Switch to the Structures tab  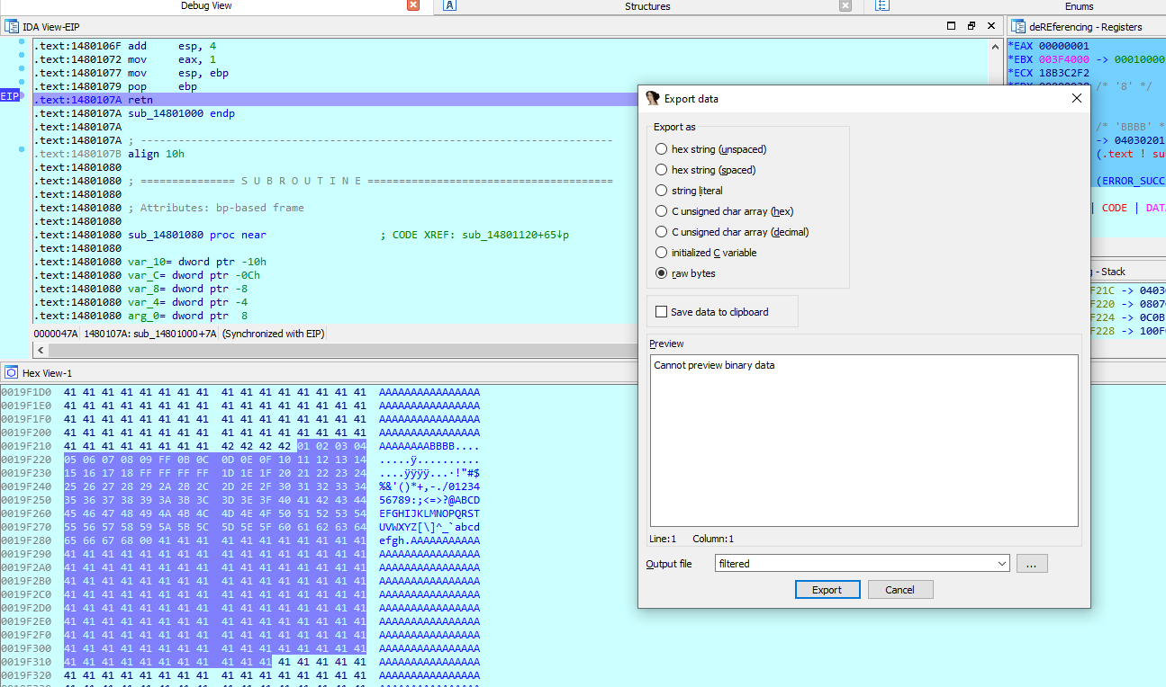click(x=647, y=6)
